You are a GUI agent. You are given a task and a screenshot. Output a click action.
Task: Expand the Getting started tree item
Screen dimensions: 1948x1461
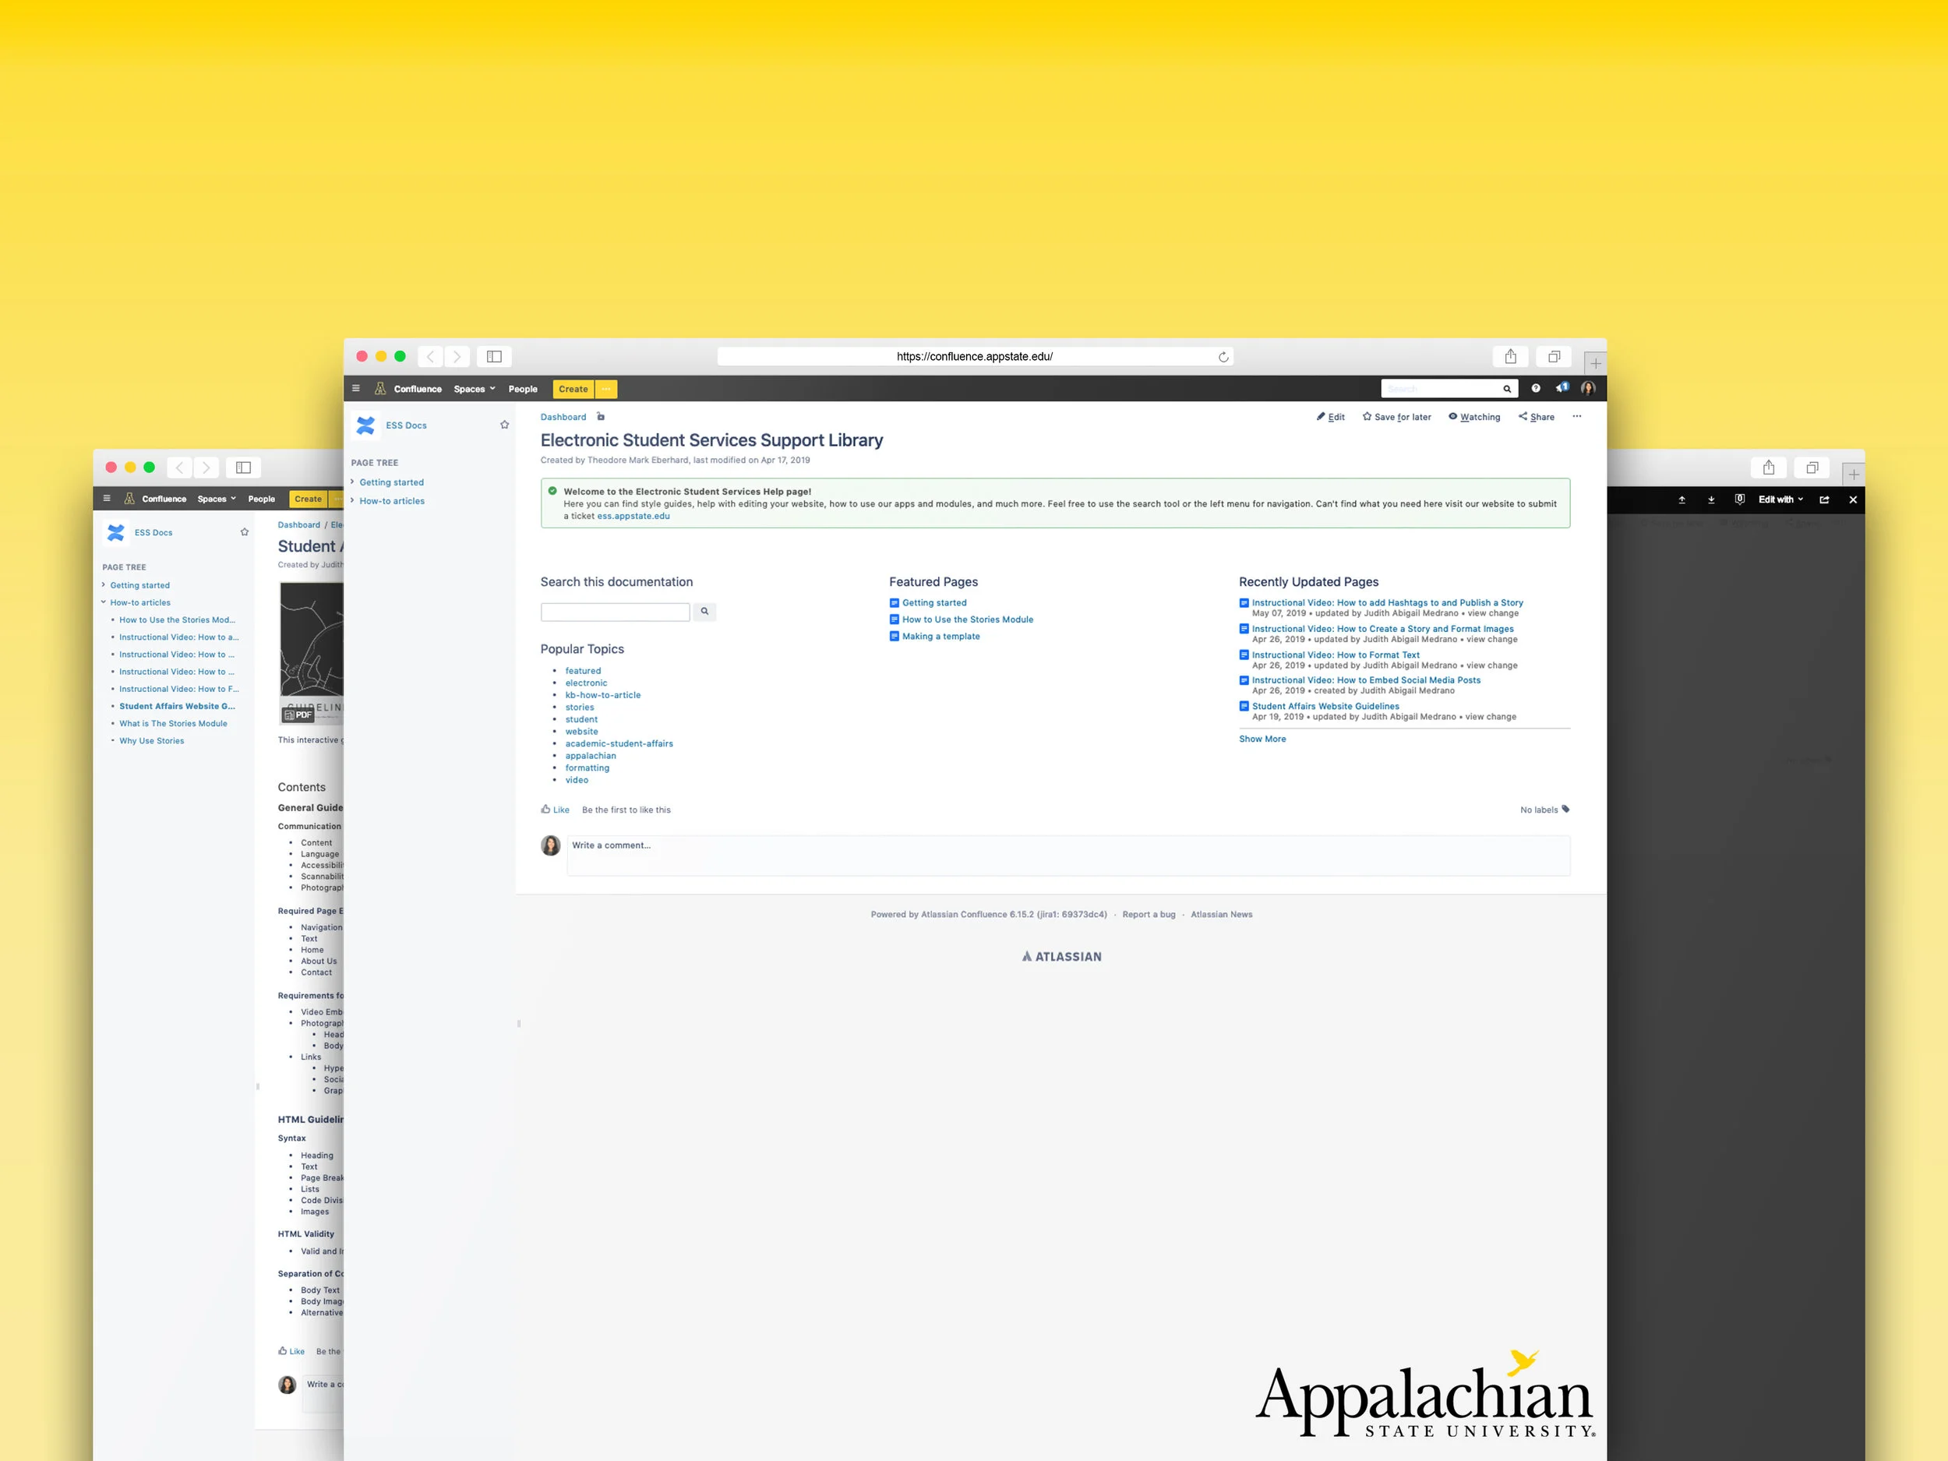[x=352, y=482]
